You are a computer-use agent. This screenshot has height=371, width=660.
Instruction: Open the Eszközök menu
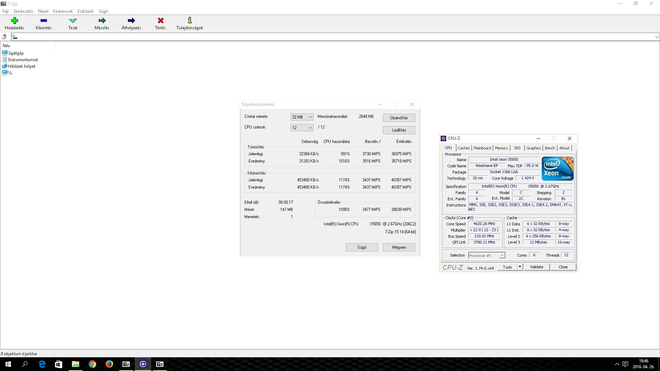(x=86, y=11)
